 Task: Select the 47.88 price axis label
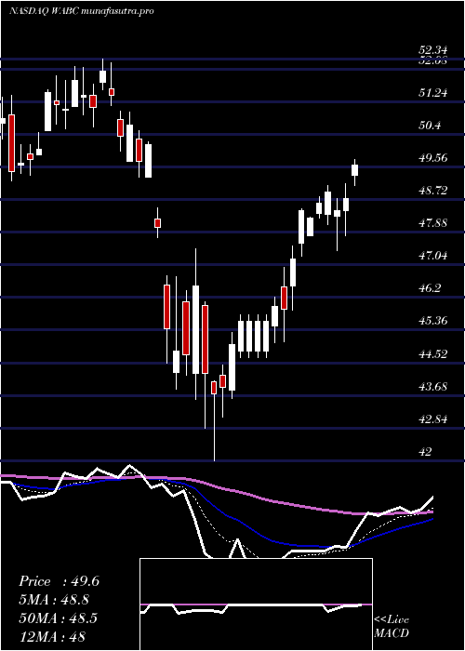pyautogui.click(x=432, y=223)
